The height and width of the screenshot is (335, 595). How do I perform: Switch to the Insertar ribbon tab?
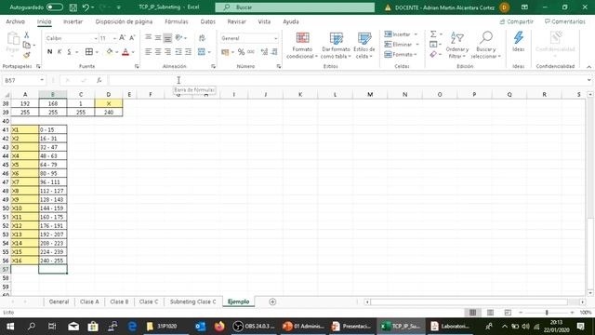pyautogui.click(x=73, y=21)
